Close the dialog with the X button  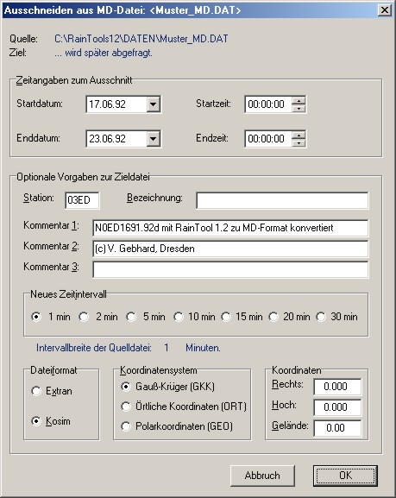[384, 10]
